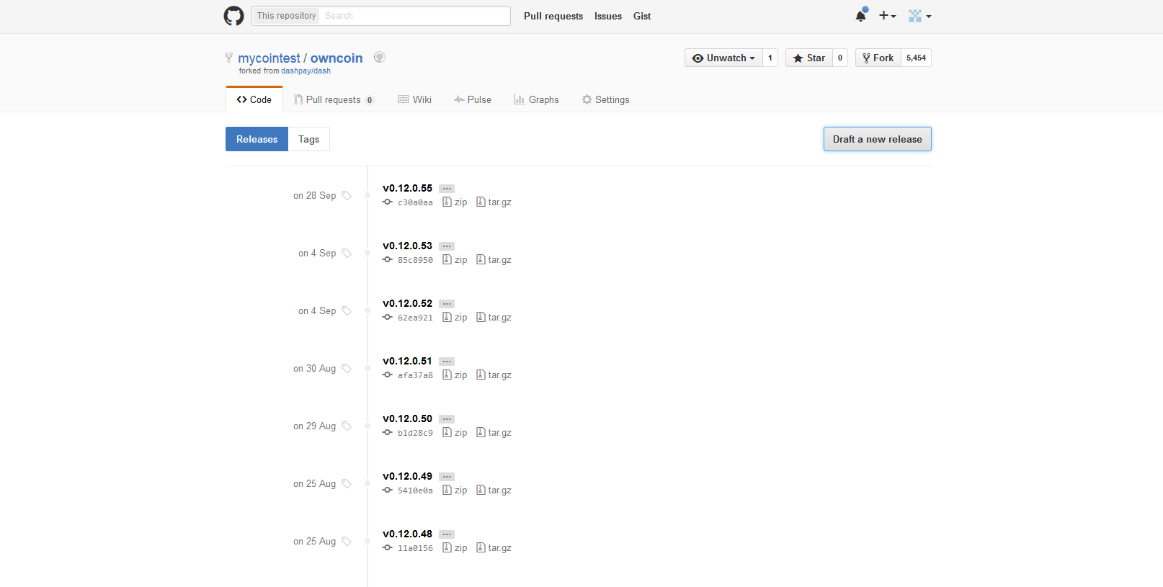This screenshot has height=587, width=1163.
Task: Download tar.gz for v0.12.0.53
Action: (x=494, y=260)
